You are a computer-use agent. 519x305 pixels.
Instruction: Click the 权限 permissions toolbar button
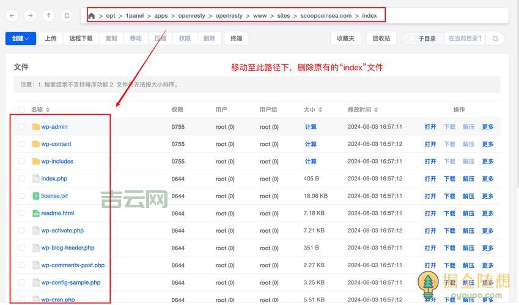[x=185, y=38]
